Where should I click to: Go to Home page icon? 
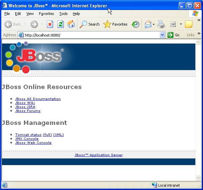(x=71, y=24)
